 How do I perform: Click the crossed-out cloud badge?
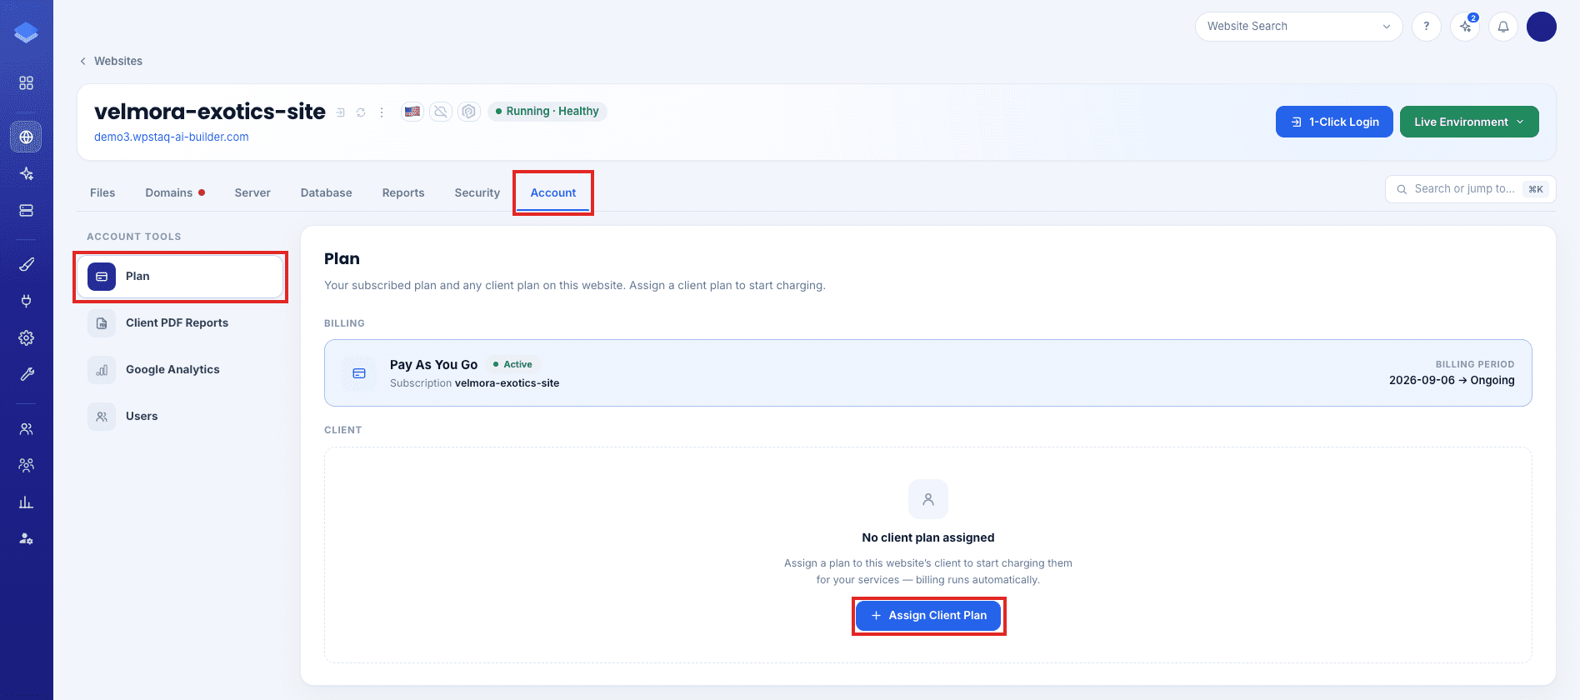coord(441,111)
